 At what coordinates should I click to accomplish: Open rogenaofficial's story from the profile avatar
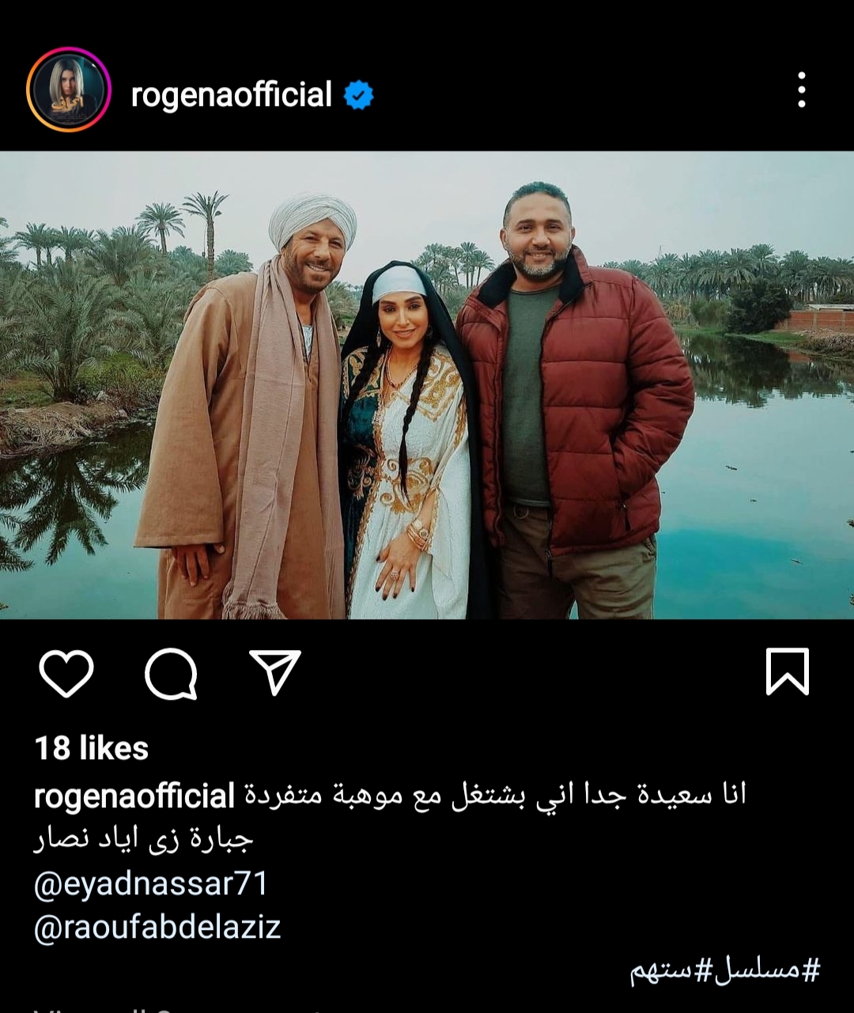click(x=69, y=89)
